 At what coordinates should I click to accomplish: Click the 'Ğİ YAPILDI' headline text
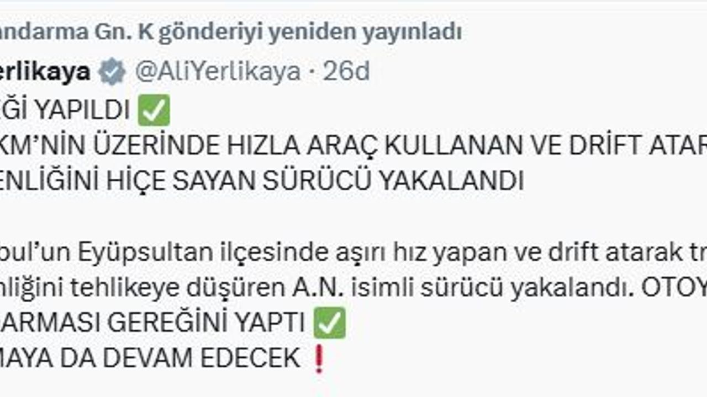(64, 111)
